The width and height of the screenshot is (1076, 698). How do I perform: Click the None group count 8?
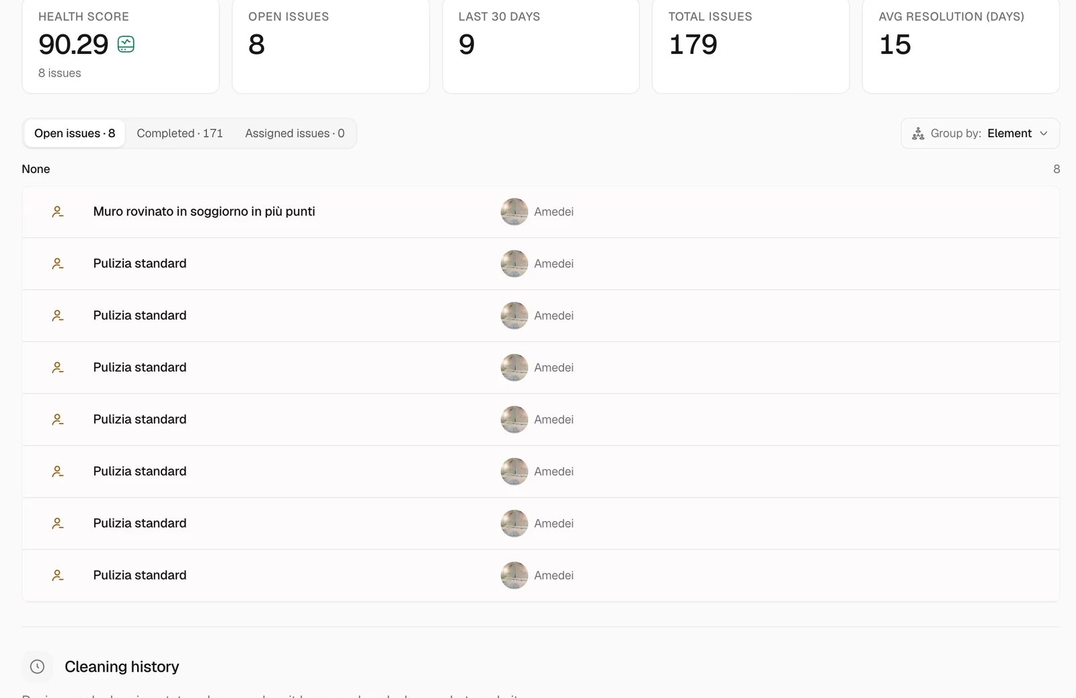pyautogui.click(x=1056, y=169)
